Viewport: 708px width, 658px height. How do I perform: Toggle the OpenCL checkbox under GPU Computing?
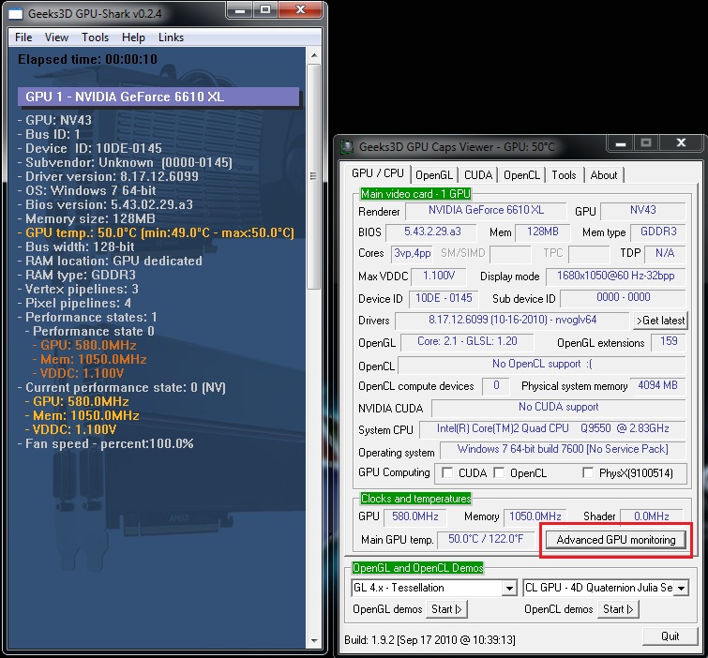click(499, 472)
